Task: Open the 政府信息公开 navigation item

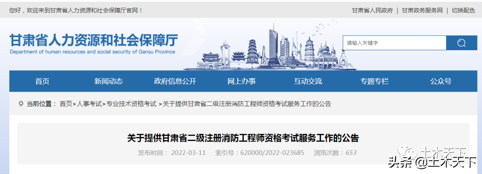Action: pyautogui.click(x=175, y=81)
